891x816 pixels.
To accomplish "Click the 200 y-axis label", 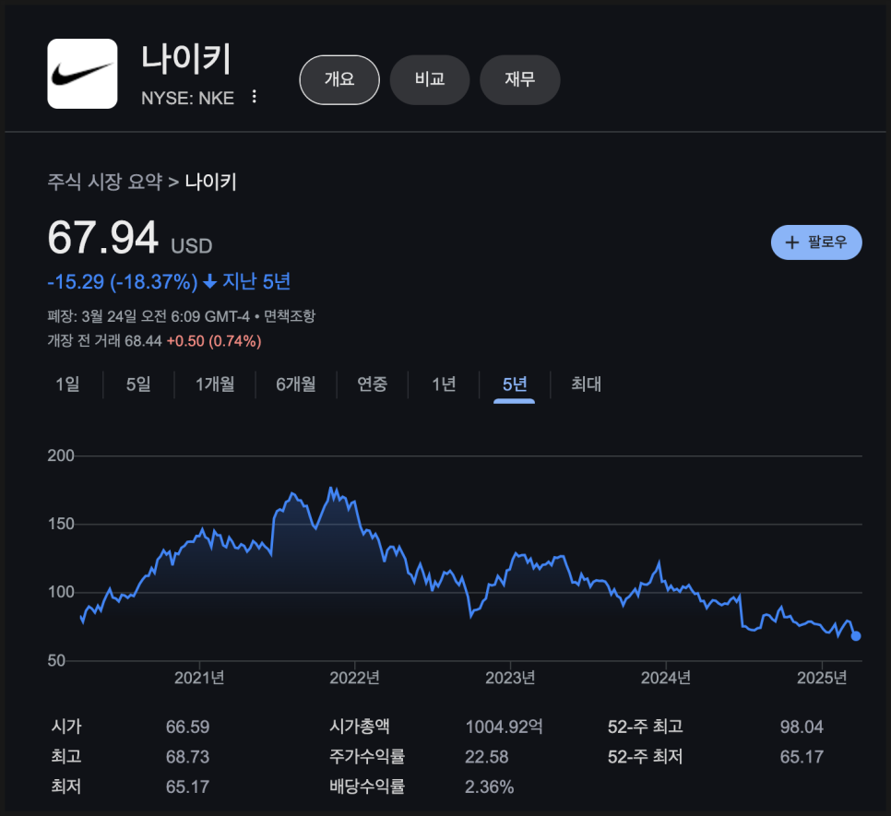I will (x=61, y=455).
